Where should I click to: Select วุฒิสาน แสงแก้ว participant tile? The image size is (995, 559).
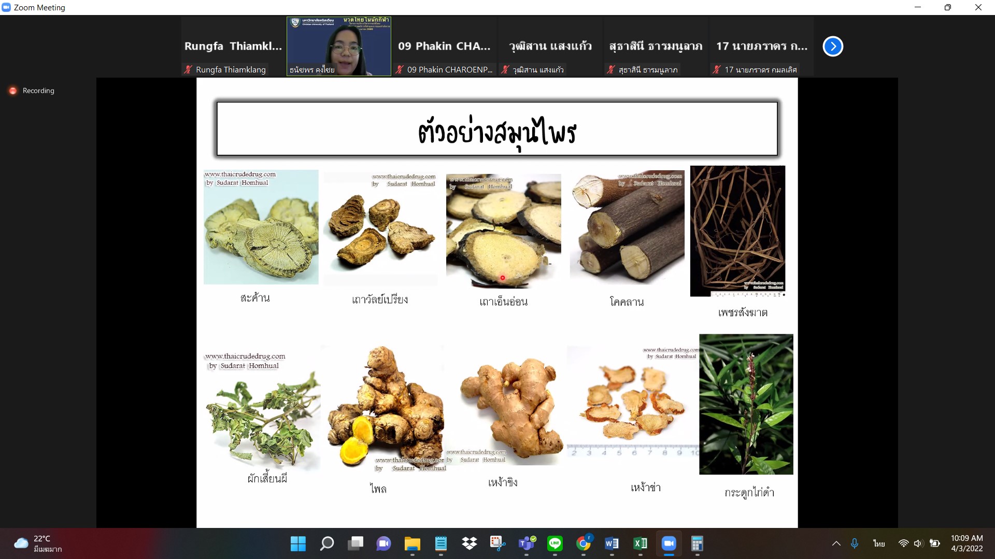pos(550,47)
